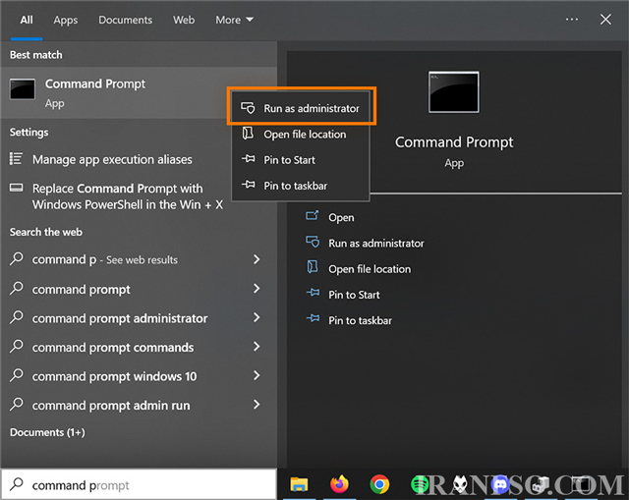629x500 pixels.
Task: Expand arrow for 'command prompt admin run'
Action: point(257,405)
